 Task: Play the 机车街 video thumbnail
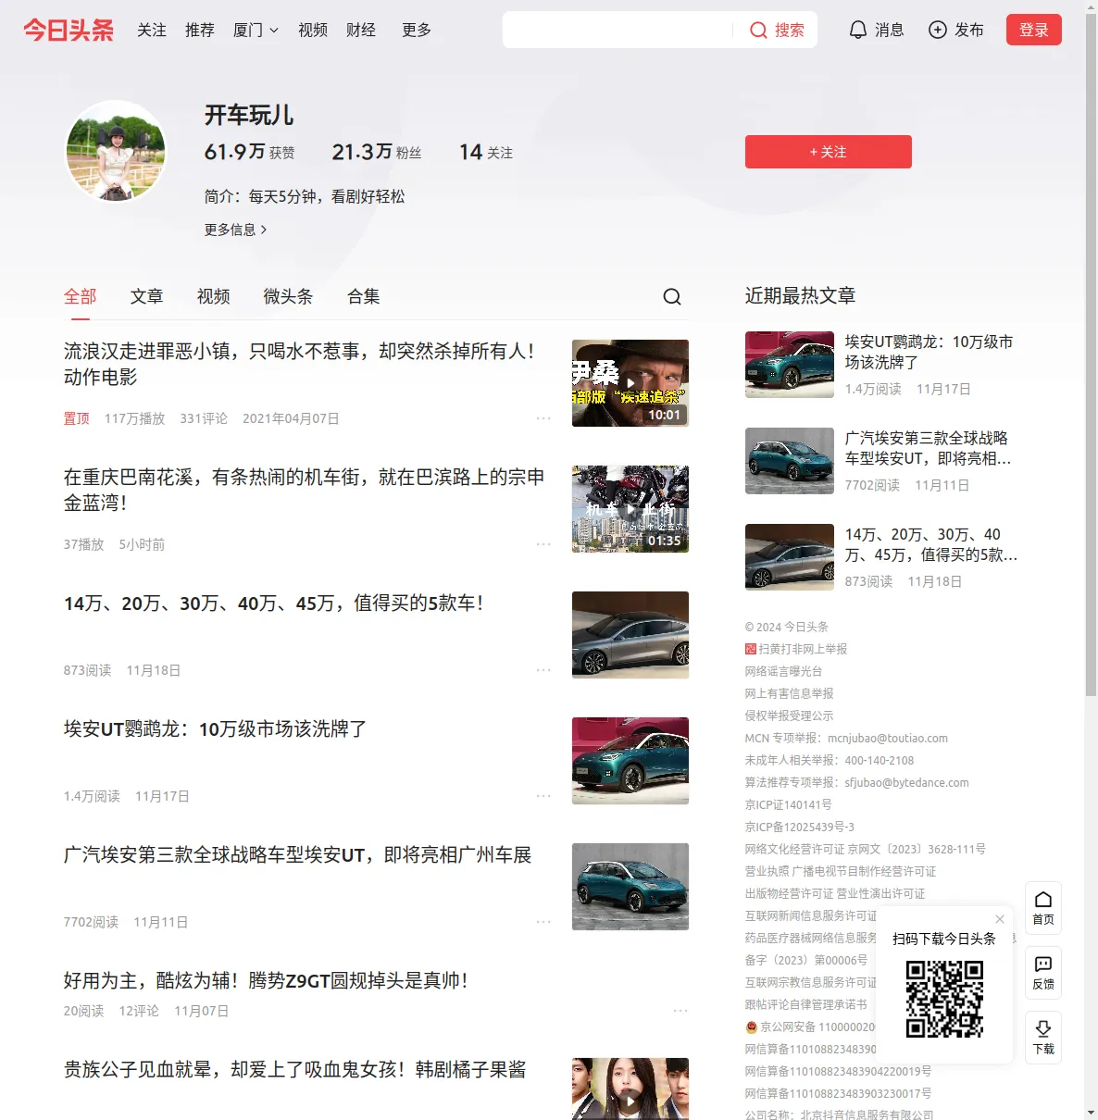tap(630, 509)
